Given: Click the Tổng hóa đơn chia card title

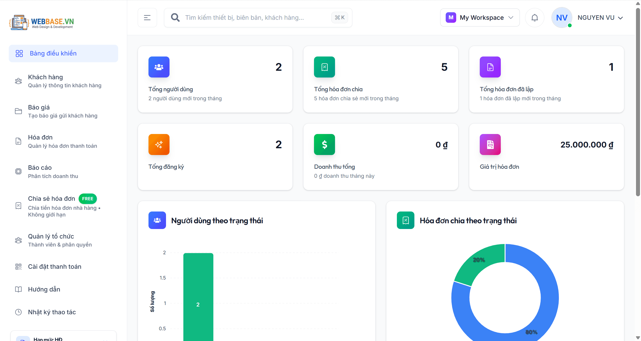Looking at the screenshot, I should pos(338,89).
